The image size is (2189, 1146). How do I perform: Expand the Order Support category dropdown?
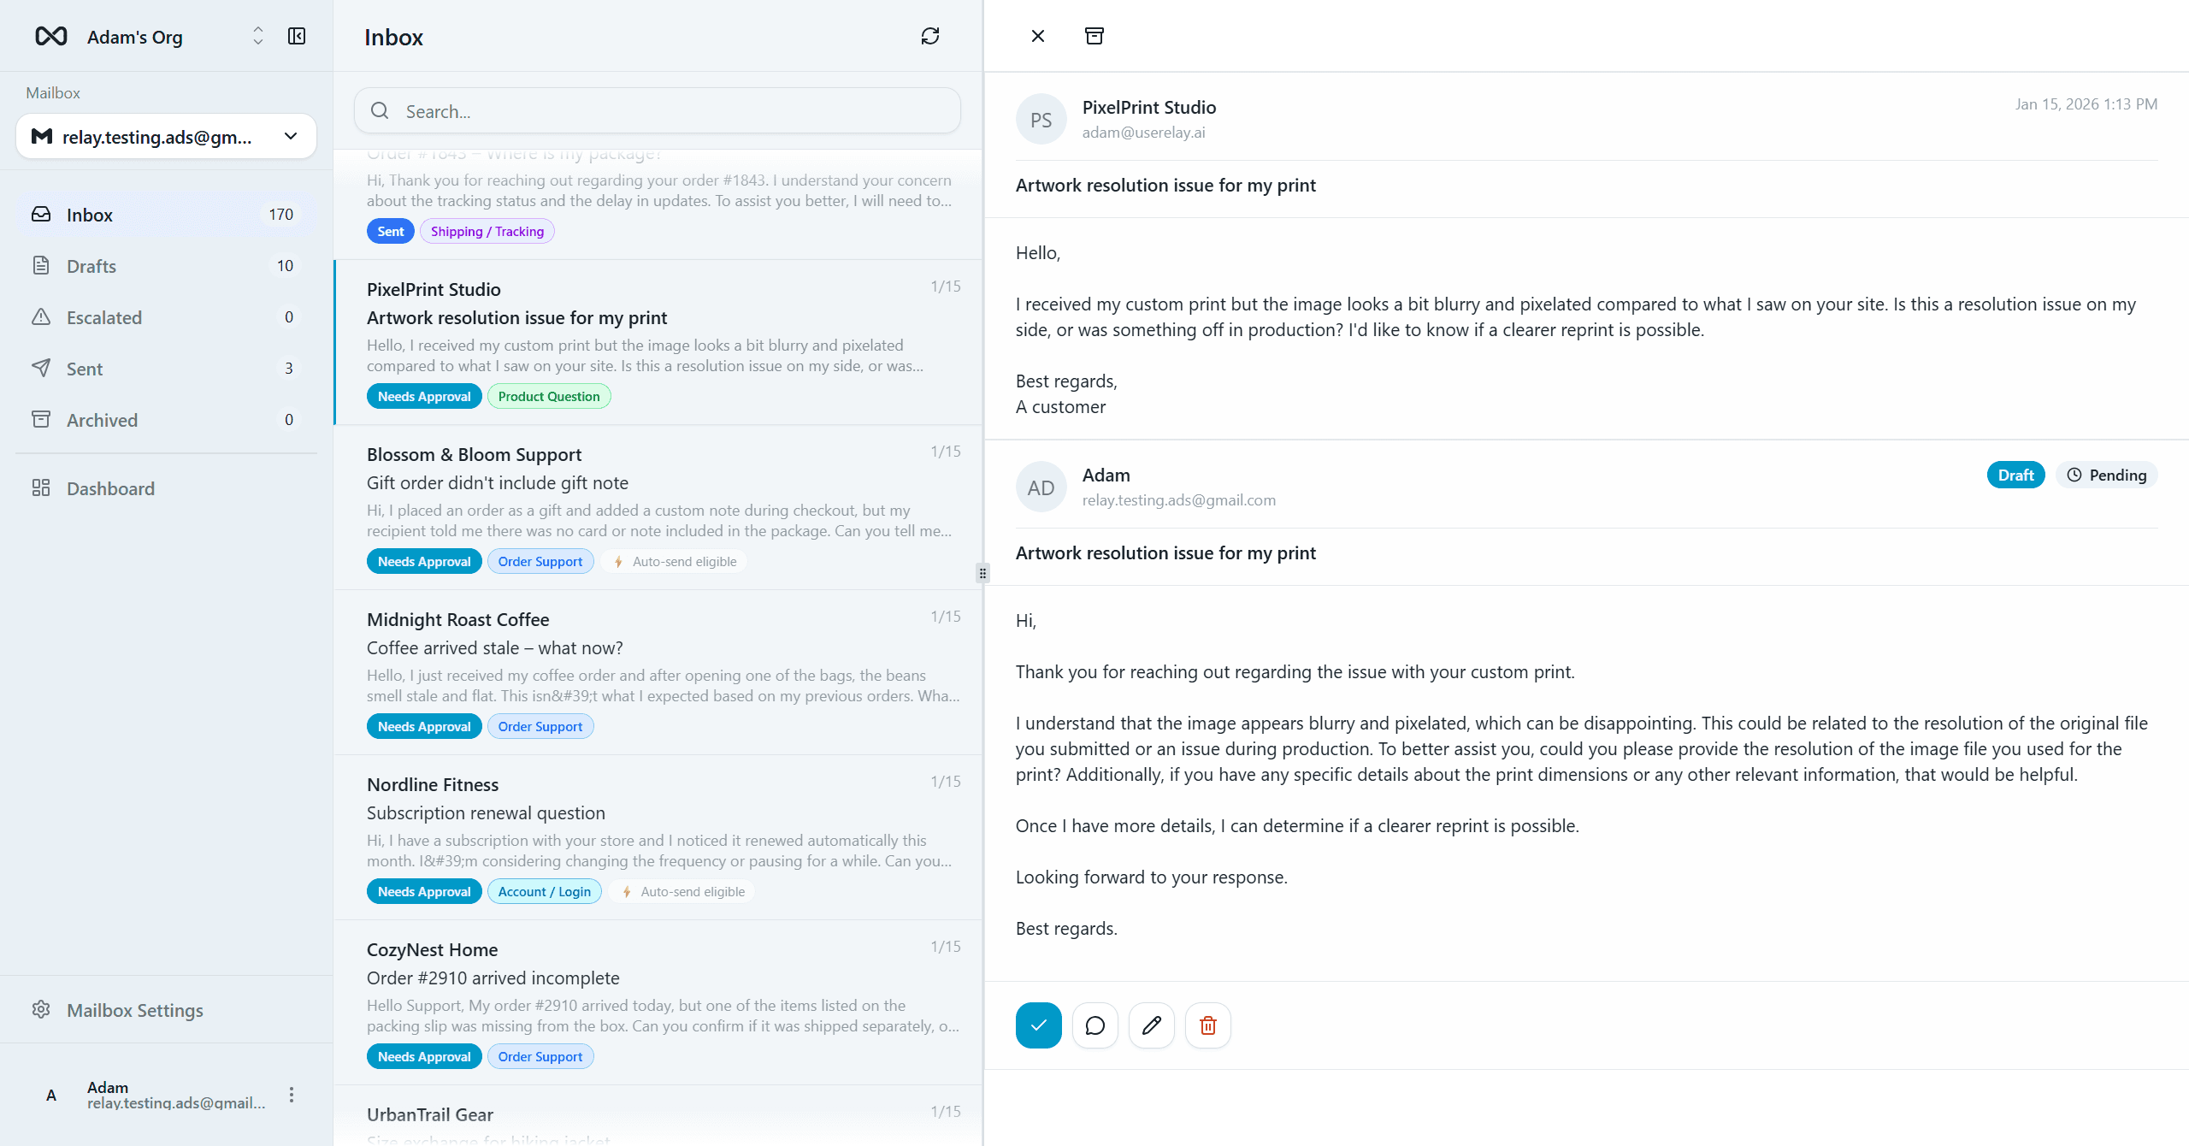pyautogui.click(x=540, y=561)
